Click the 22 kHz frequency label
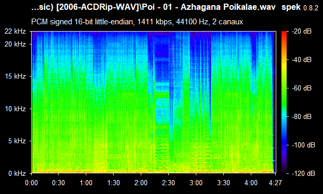This screenshot has height=194, width=323. coord(15,32)
